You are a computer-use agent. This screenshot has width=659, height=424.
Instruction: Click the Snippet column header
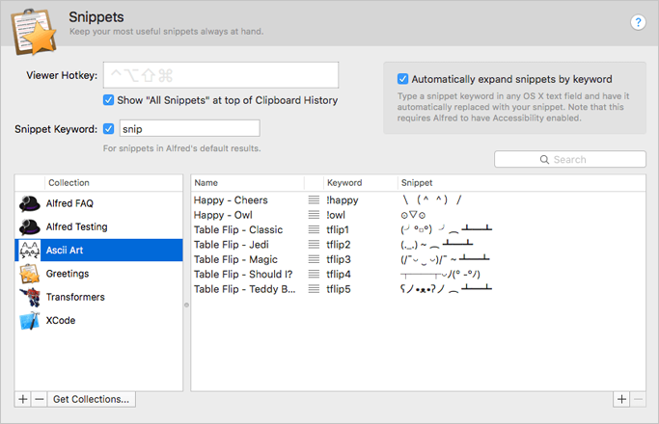coord(417,183)
